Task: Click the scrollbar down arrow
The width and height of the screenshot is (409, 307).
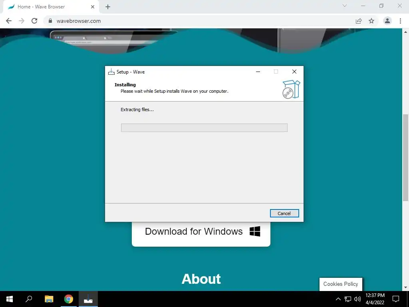Action: click(x=405, y=287)
